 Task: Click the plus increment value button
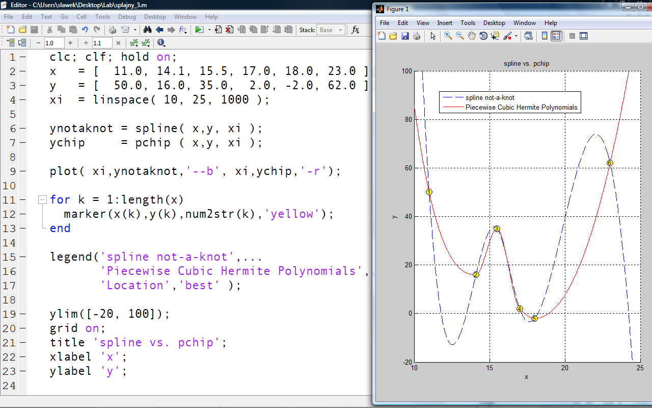pos(70,43)
